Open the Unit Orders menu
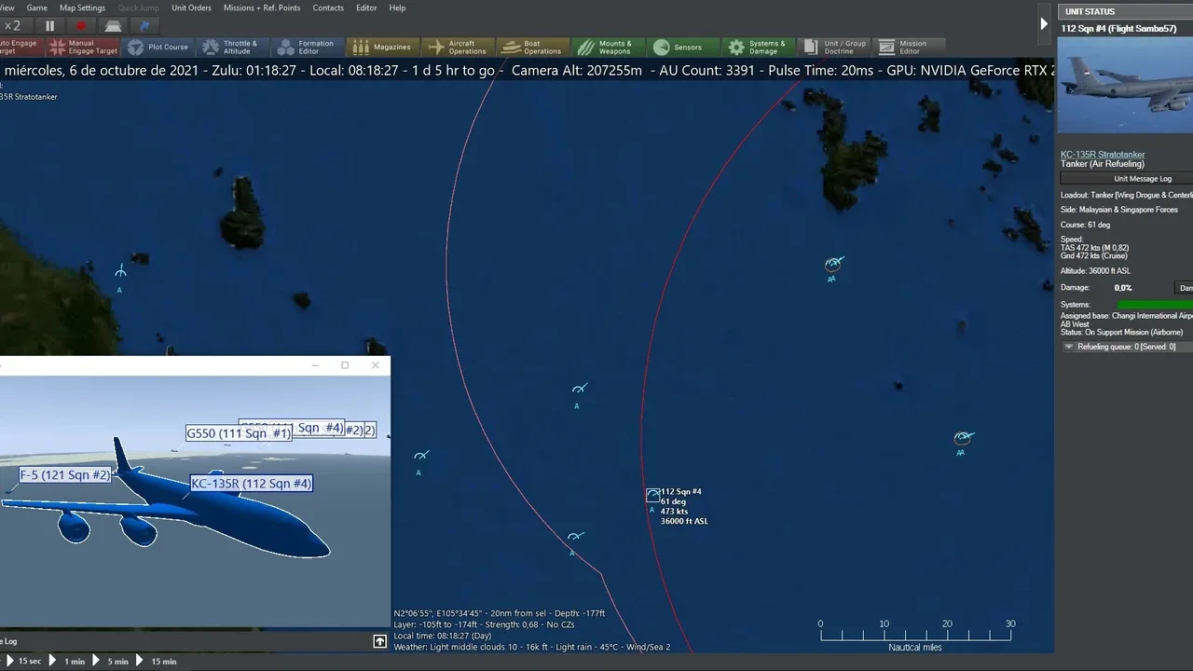This screenshot has width=1193, height=671. pyautogui.click(x=191, y=7)
